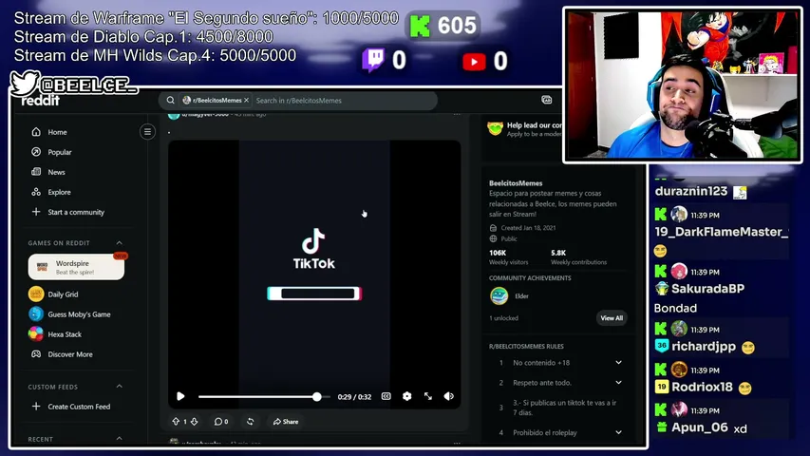Click the YouTube viewer count icon

(474, 62)
